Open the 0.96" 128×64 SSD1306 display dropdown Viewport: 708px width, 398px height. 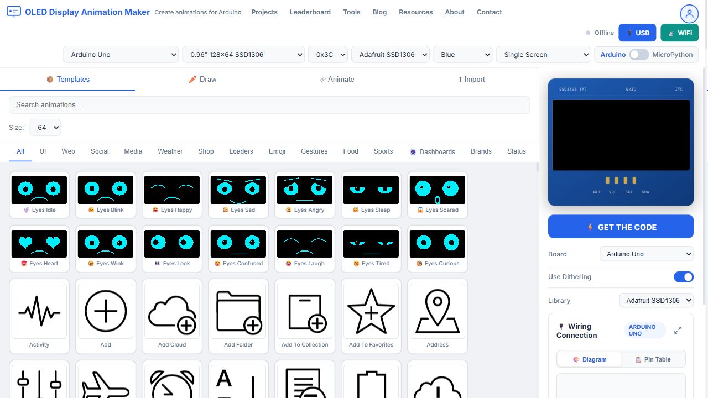[x=243, y=55]
